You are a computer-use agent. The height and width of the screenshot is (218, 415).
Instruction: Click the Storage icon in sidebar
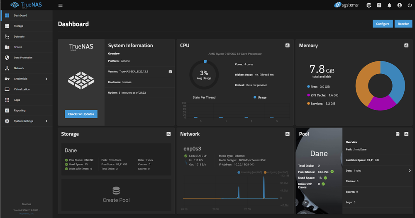[x=7, y=26]
